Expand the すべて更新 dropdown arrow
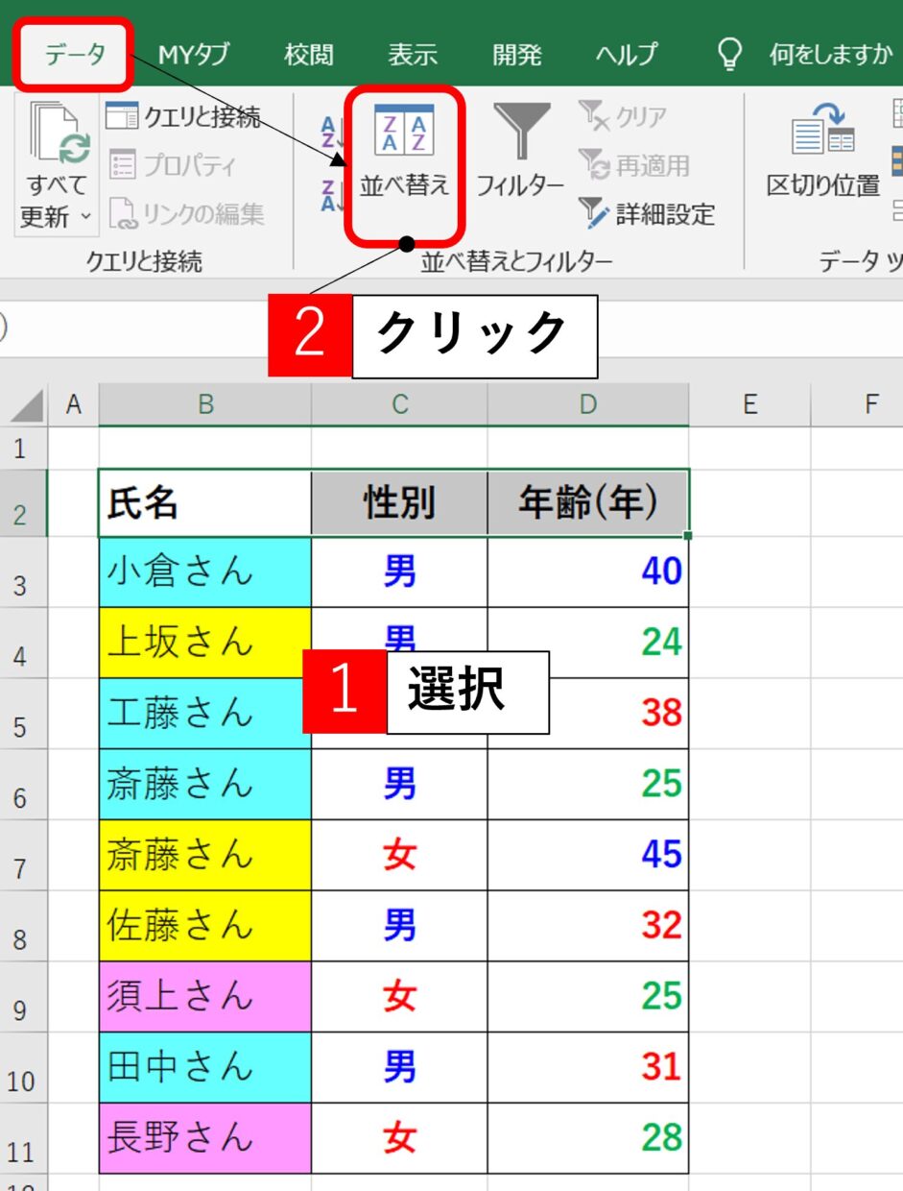 pos(86,218)
